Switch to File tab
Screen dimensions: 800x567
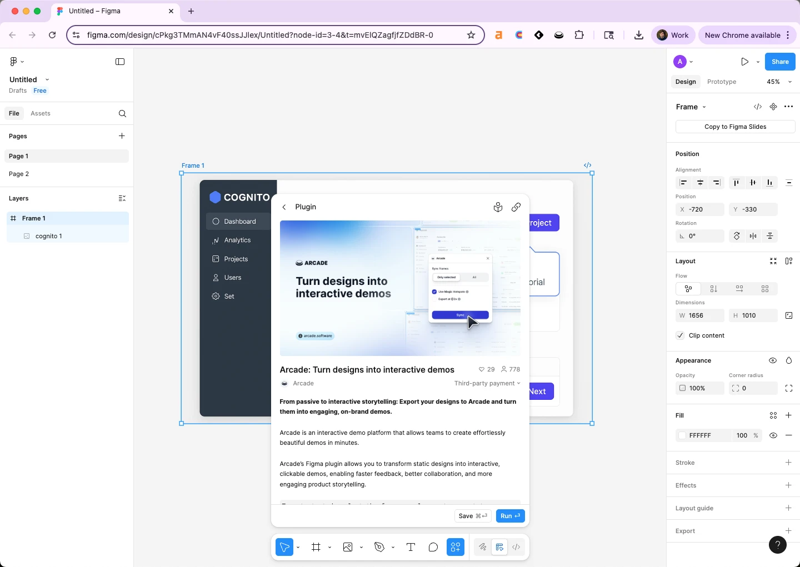tap(14, 113)
